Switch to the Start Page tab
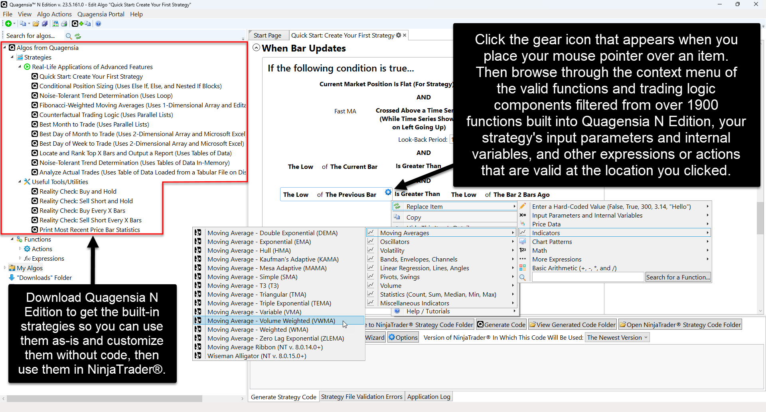Image resolution: width=766 pixels, height=412 pixels. click(268, 35)
